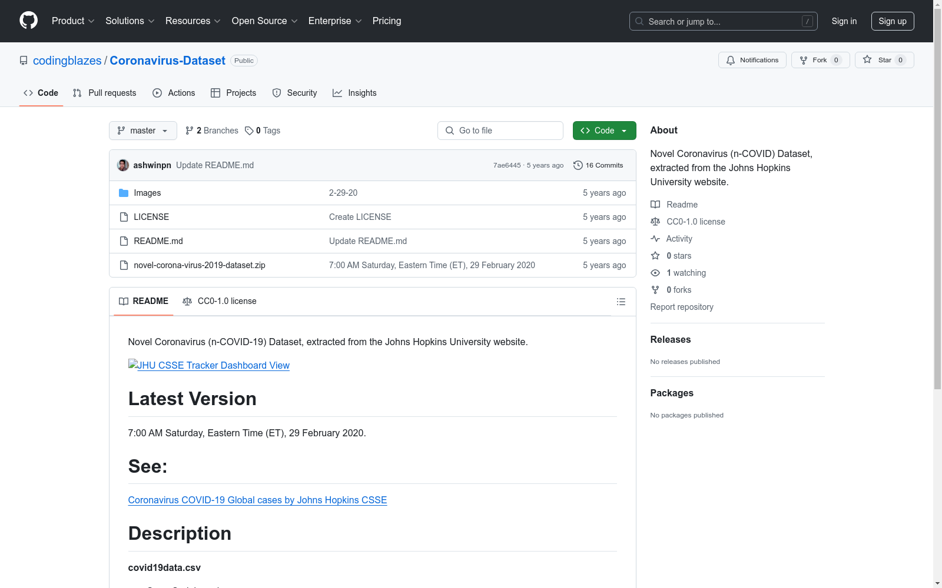Click the GitHub logo icon
The height and width of the screenshot is (588, 942).
click(x=28, y=21)
